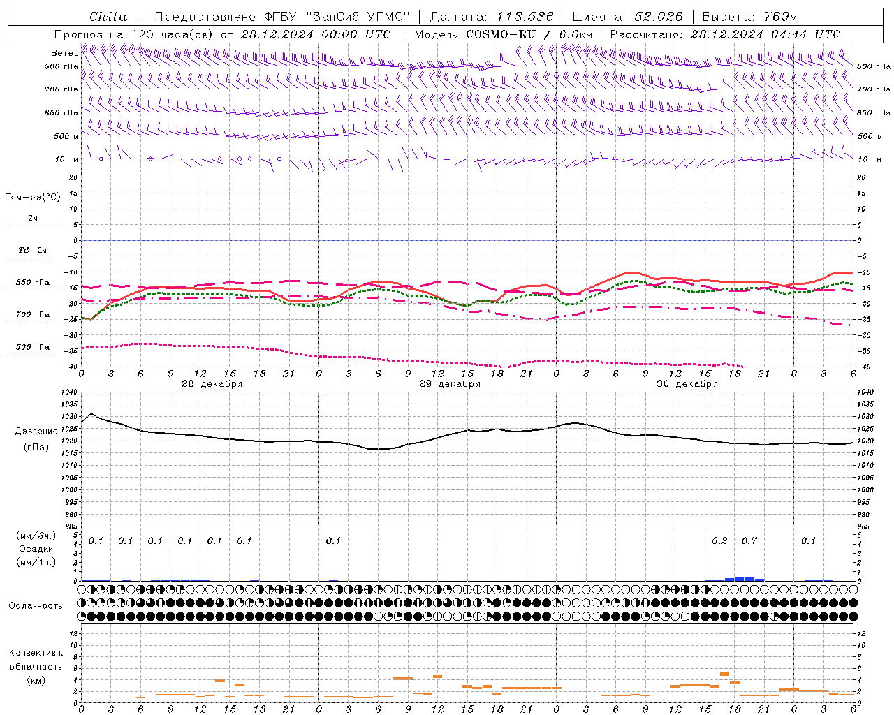Click the 0.2 precipitation amount value
The image size is (894, 715).
tap(719, 540)
